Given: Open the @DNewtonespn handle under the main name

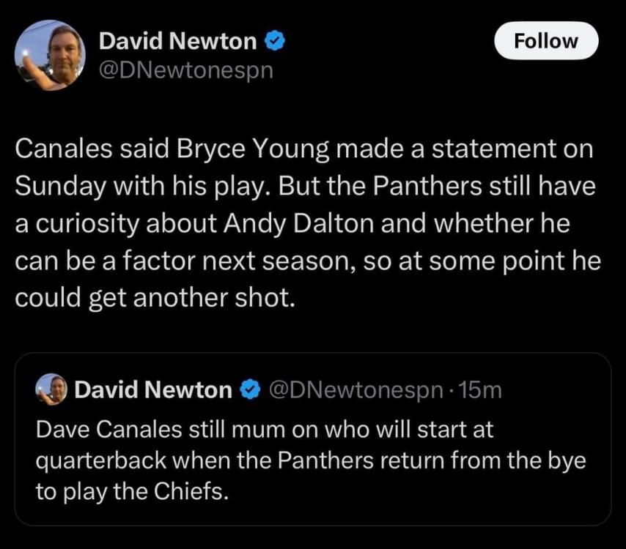Looking at the screenshot, I should click(x=185, y=72).
